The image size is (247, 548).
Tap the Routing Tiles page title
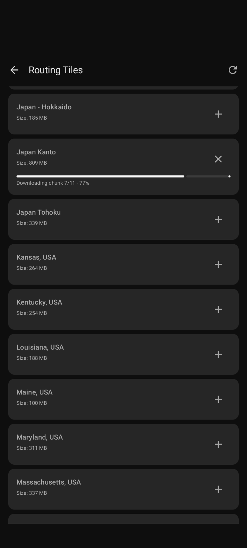tap(56, 70)
